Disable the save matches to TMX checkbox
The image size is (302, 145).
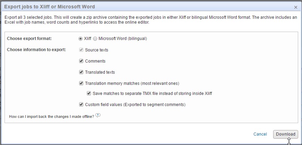[89, 93]
